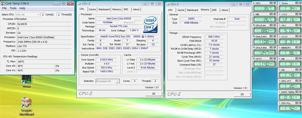This screenshot has width=302, height=118.
Task: Open settings icon on CPU VTT widget
Action: pyautogui.click(x=296, y=81)
